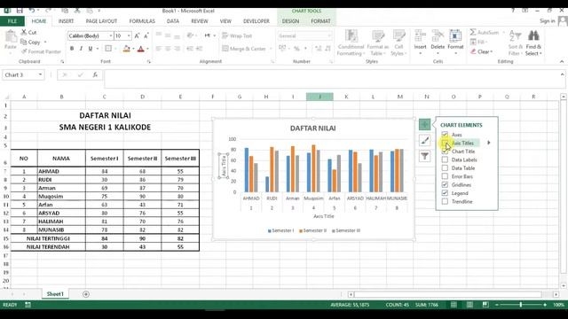Open Format as Table
This screenshot has width=568, height=319.
point(377,43)
